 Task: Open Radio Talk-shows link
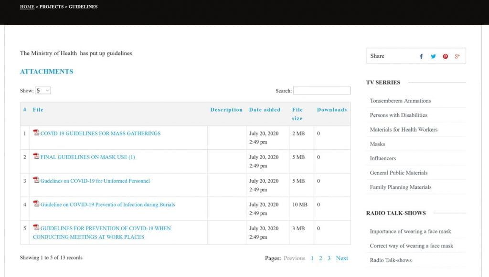[x=391, y=260]
